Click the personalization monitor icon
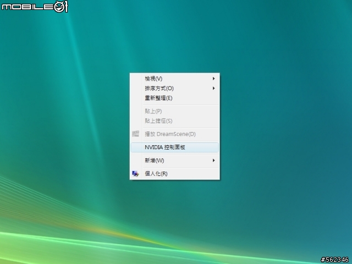 (136, 174)
